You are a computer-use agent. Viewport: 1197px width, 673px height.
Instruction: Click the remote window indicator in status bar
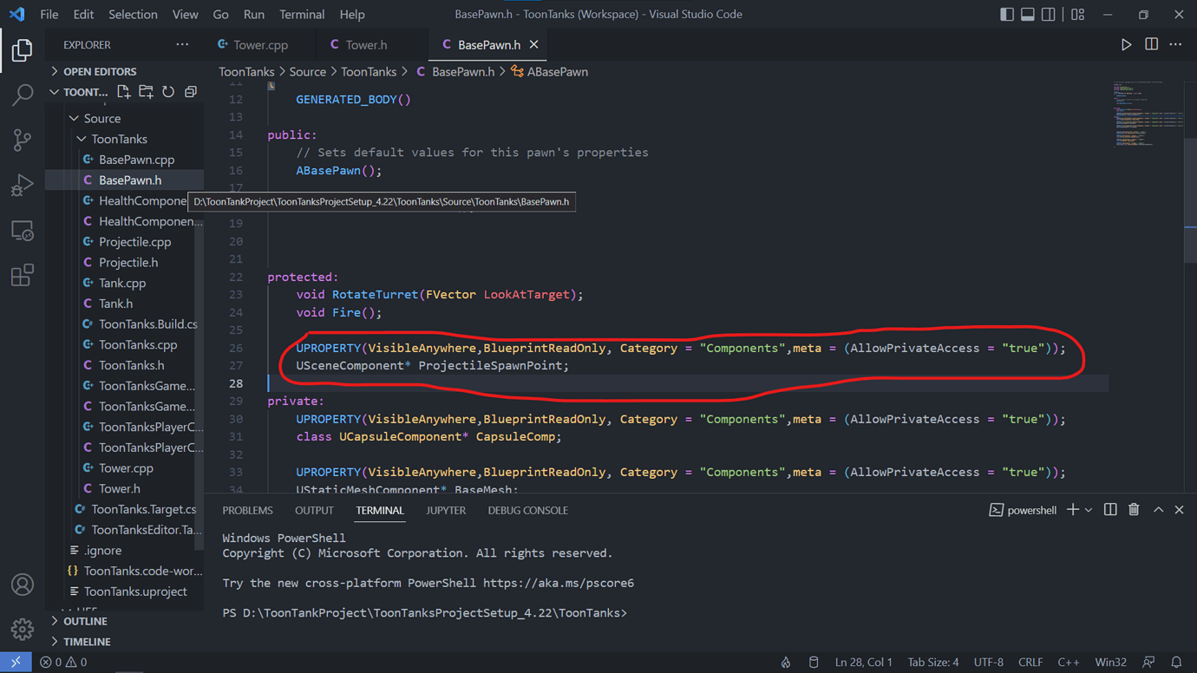pyautogui.click(x=16, y=662)
